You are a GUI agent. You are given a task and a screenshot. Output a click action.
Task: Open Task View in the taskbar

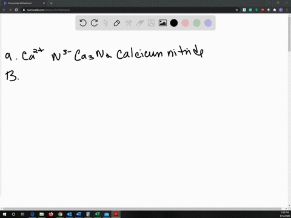(x=22, y=214)
